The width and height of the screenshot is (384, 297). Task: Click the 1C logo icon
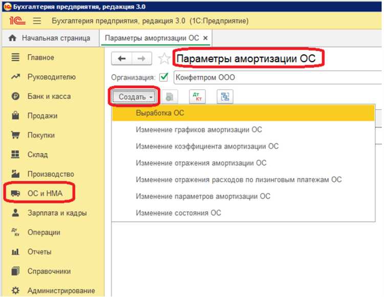pos(17,20)
